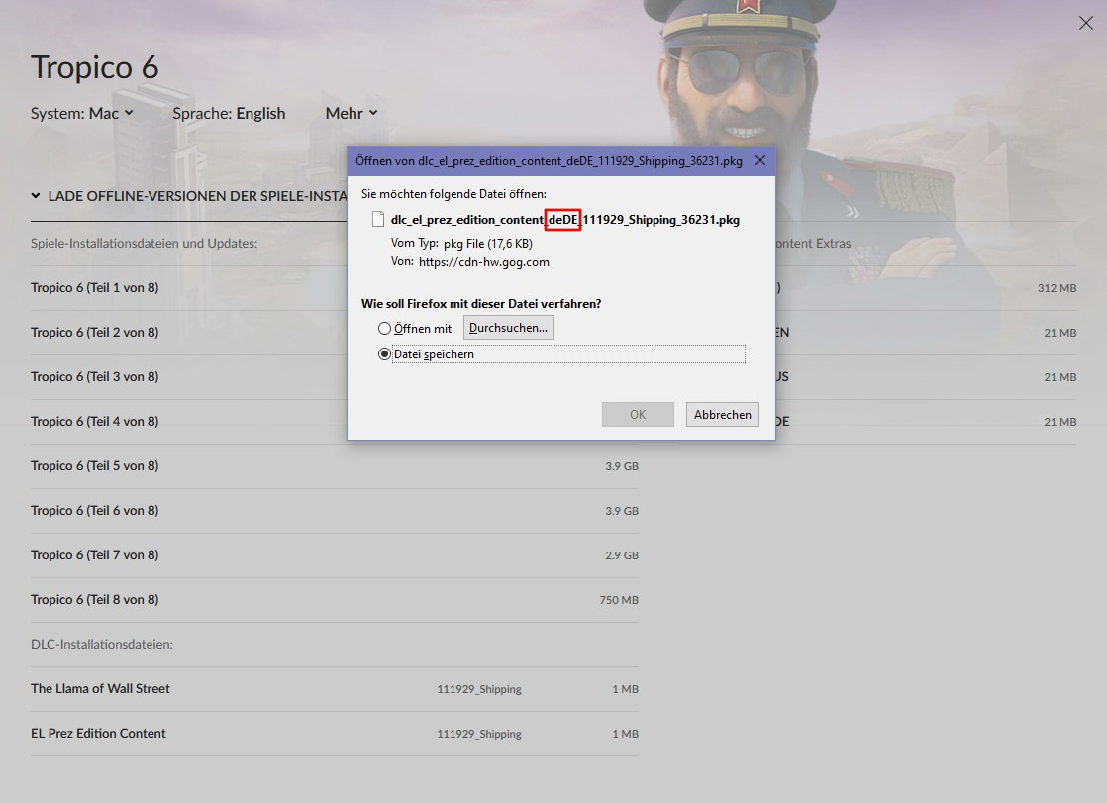This screenshot has height=803, width=1107.
Task: Change language via Sprache: English
Action: [229, 113]
